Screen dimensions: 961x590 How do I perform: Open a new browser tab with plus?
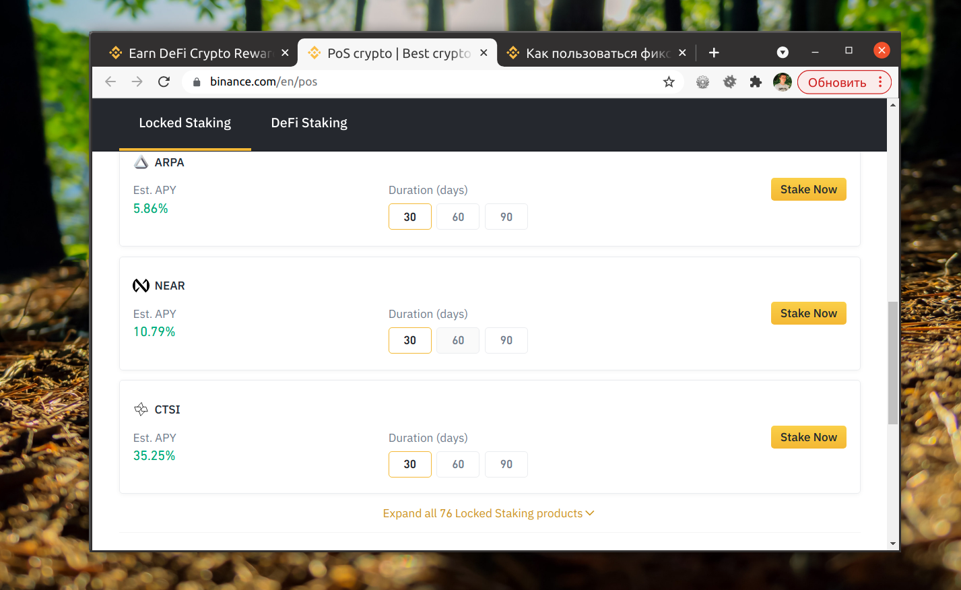(714, 53)
